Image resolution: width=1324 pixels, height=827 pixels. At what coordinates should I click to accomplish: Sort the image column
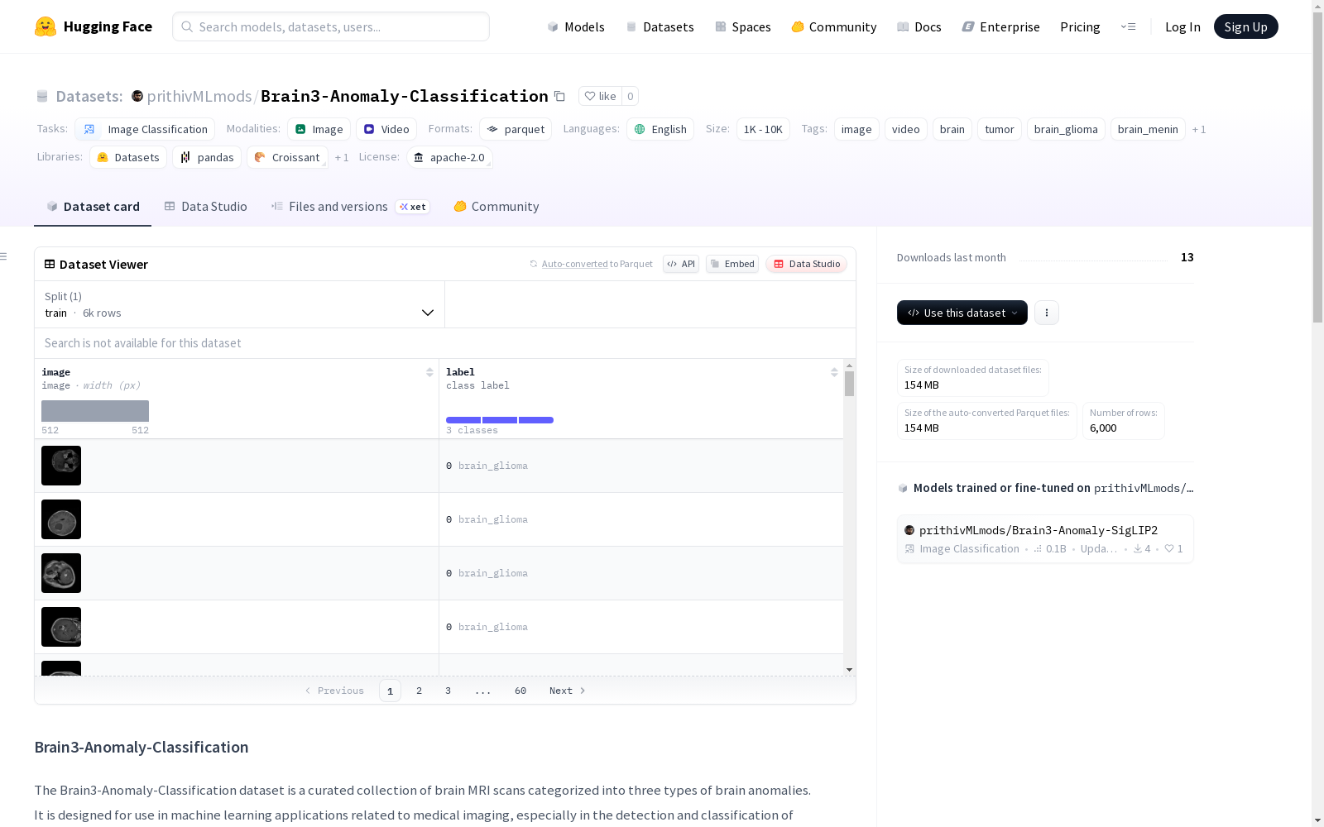pos(429,372)
